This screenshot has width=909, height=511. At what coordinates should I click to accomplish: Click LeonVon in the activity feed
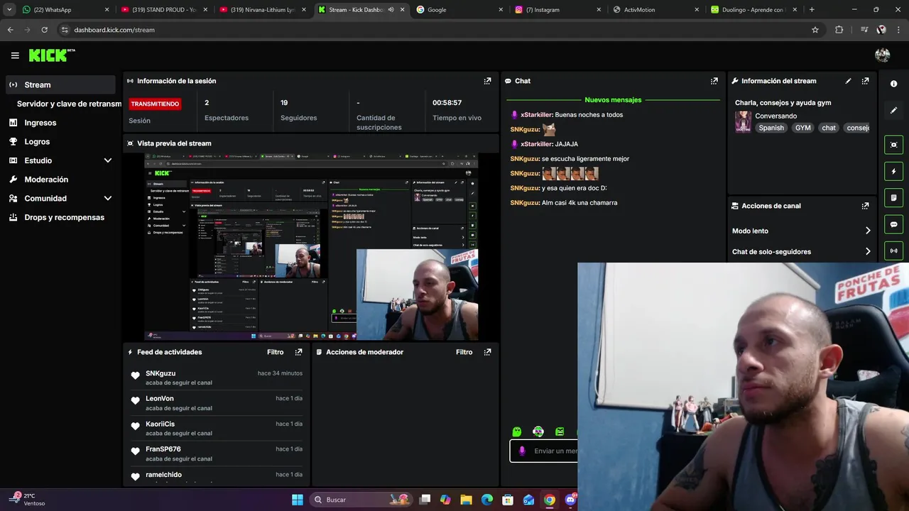[x=160, y=399]
